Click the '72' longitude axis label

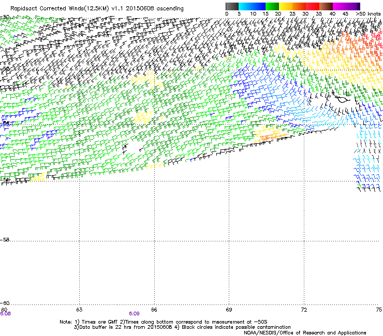click(304, 310)
